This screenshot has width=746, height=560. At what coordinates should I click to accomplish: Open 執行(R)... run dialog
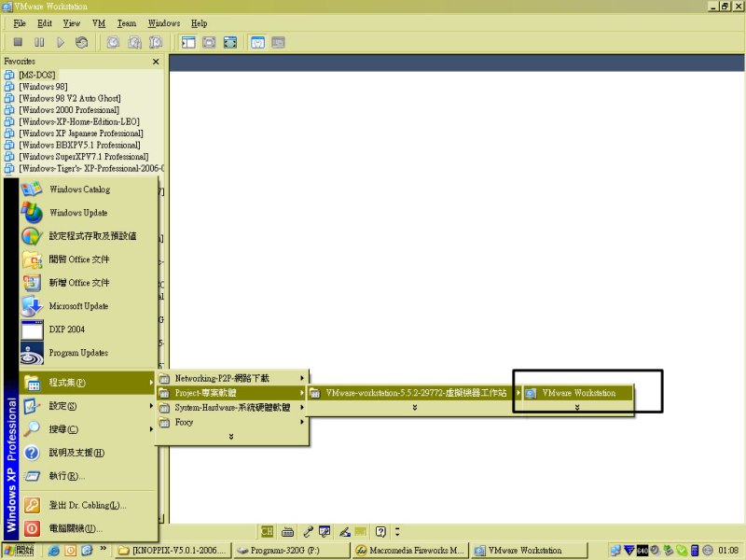coord(88,476)
